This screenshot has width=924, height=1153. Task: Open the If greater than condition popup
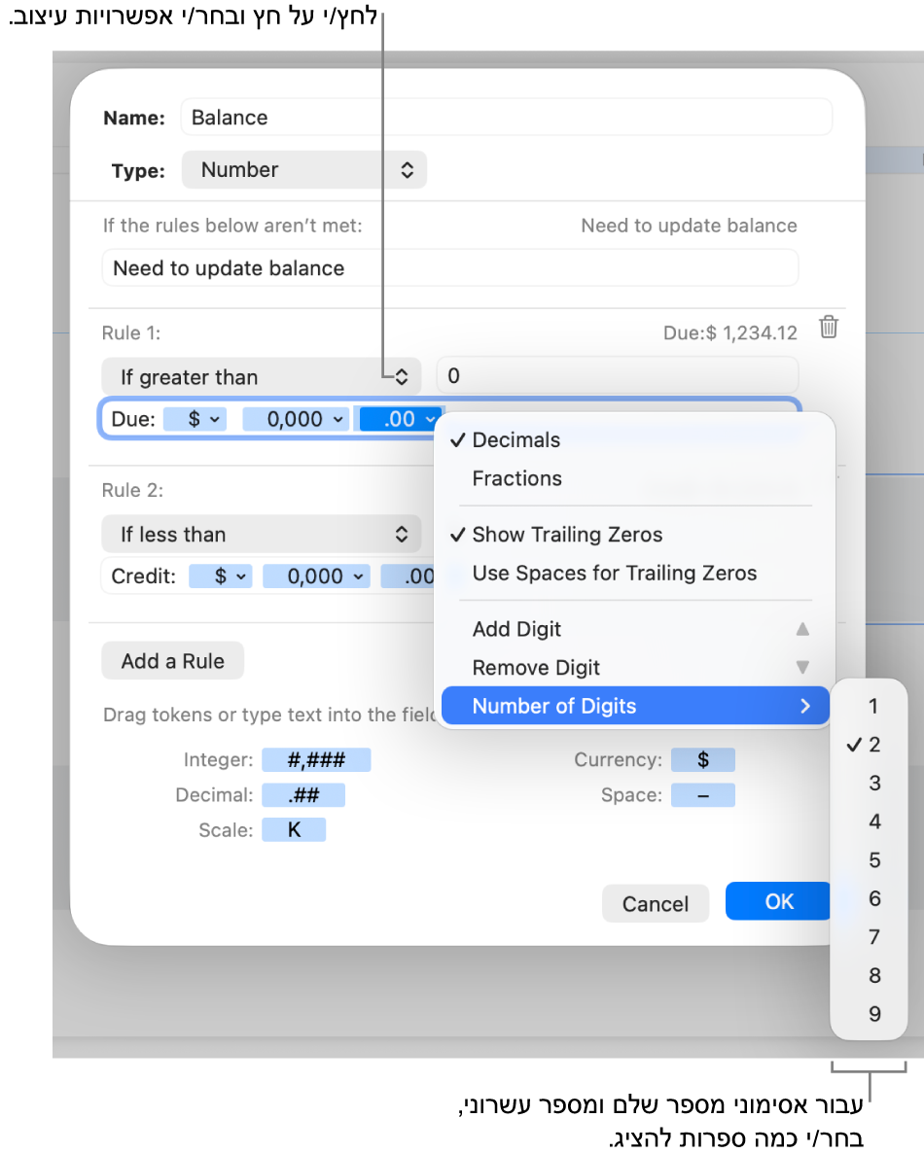pyautogui.click(x=261, y=377)
